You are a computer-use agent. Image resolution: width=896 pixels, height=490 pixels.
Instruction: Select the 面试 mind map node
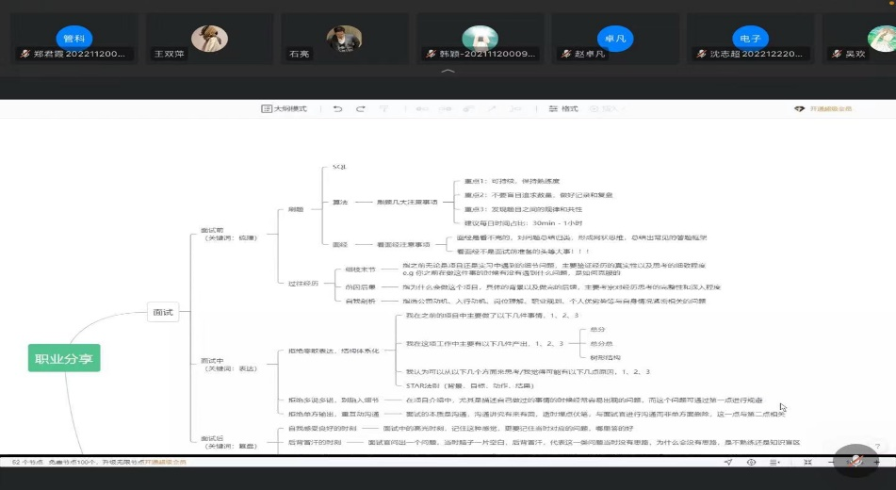click(x=162, y=313)
